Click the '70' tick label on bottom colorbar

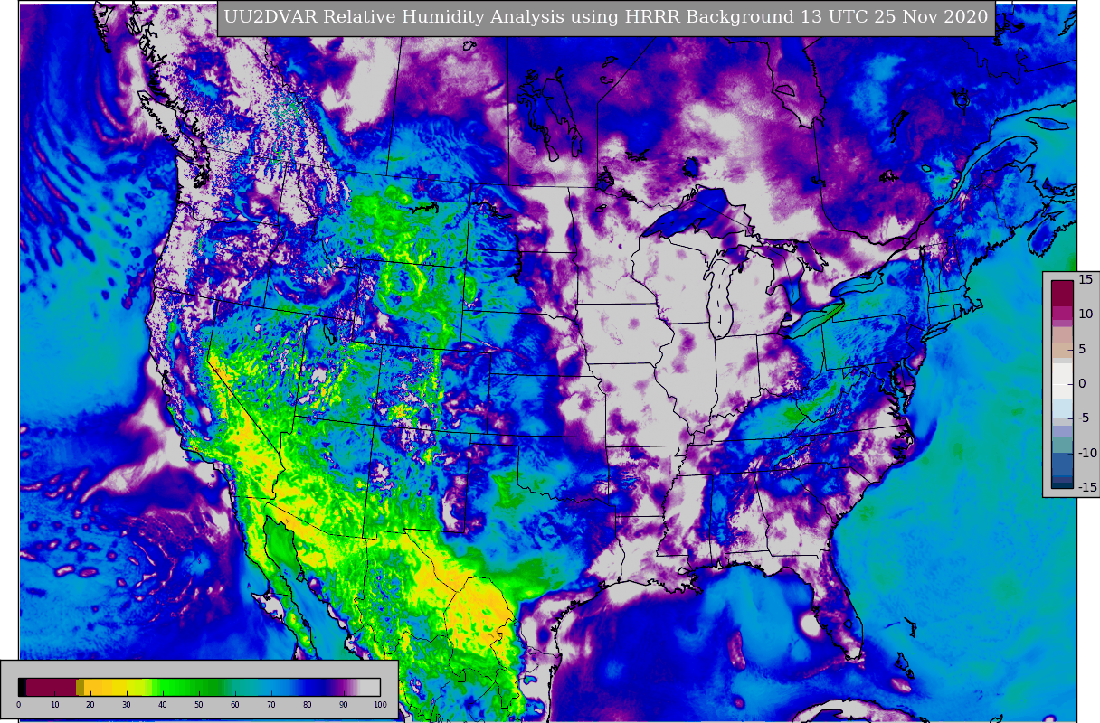click(271, 705)
